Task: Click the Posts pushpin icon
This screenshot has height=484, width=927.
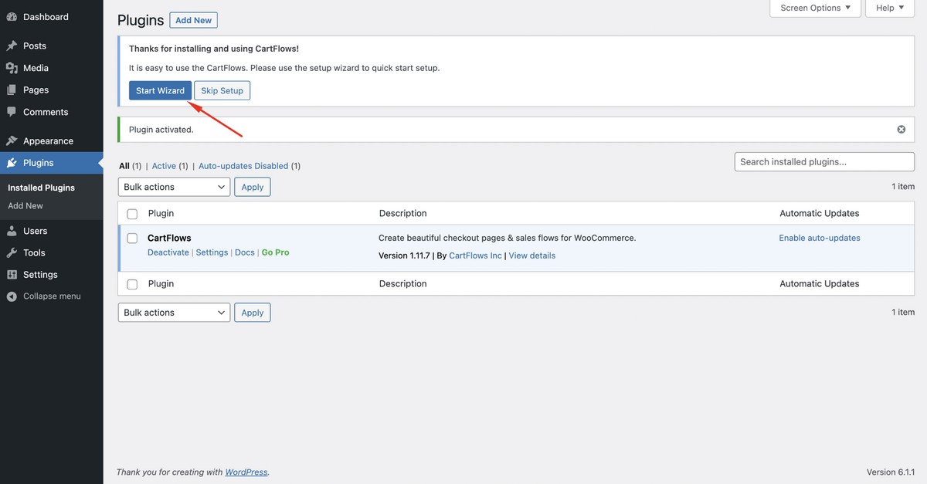Action: click(x=12, y=46)
